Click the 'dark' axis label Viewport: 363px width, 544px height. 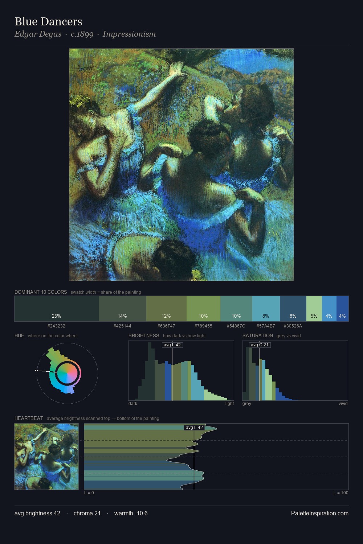[x=133, y=404]
